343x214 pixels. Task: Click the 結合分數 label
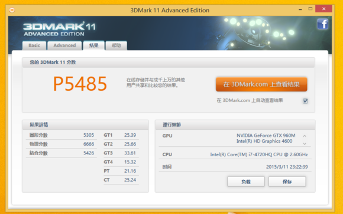pos(38,153)
